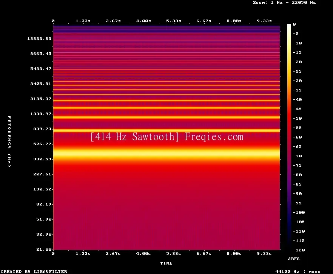
Task: Click the -110 dBFS scale label
Action: tap(299, 231)
